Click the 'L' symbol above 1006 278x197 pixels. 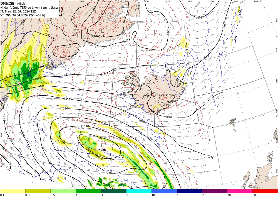[x=102, y=146]
